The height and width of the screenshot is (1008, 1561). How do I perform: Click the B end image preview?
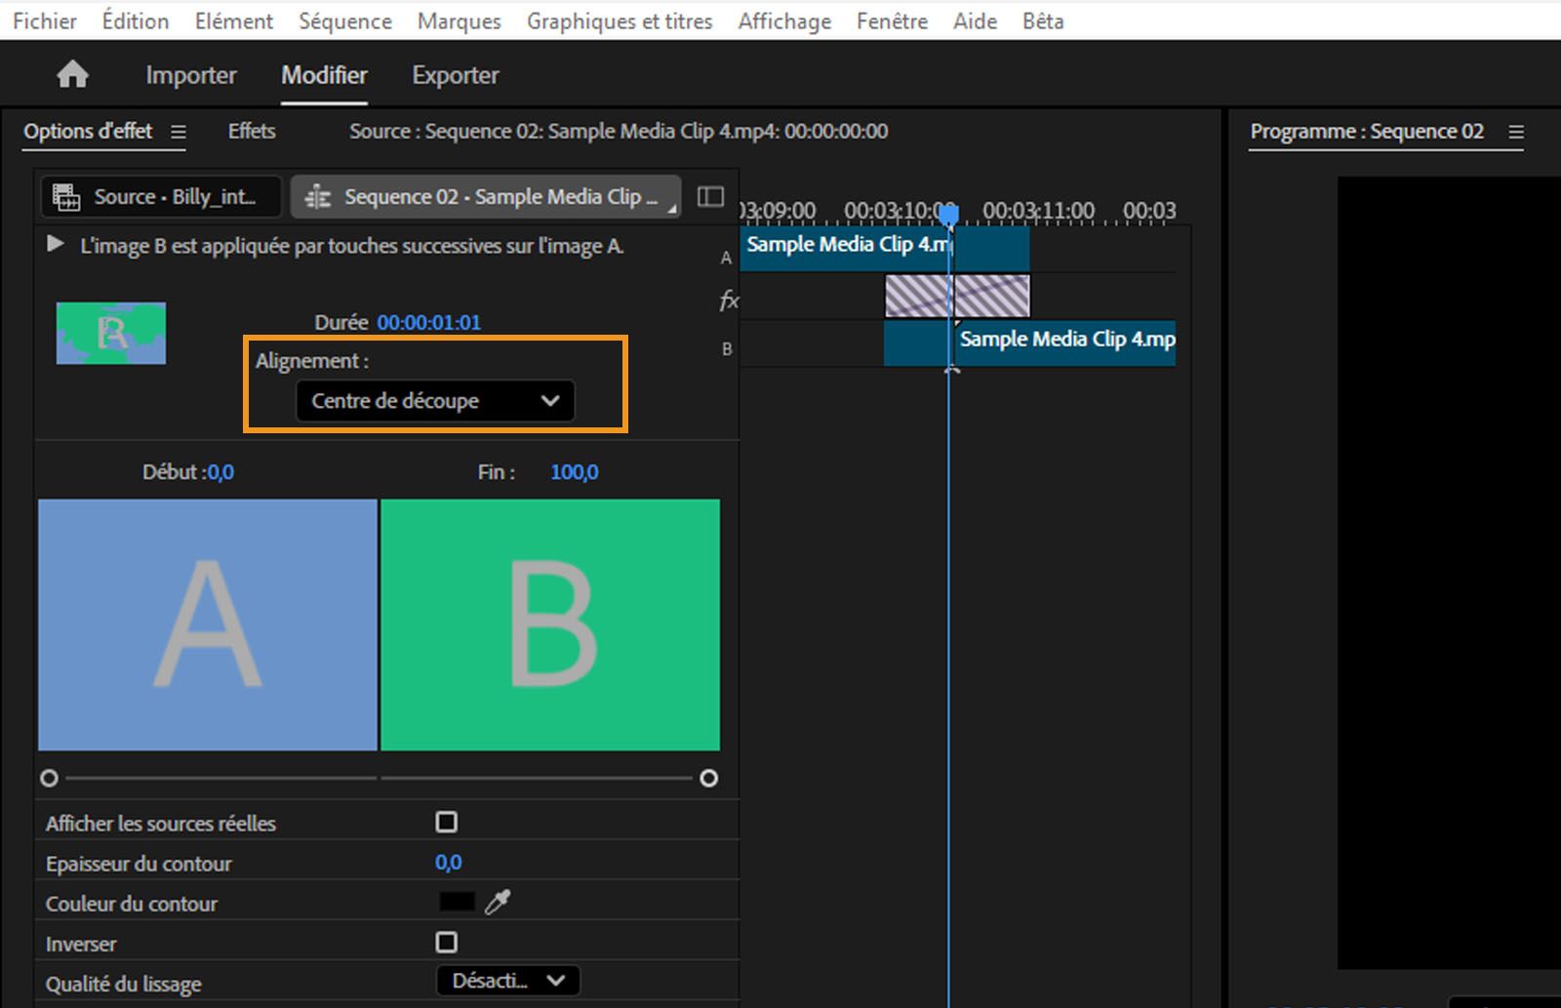(x=550, y=625)
